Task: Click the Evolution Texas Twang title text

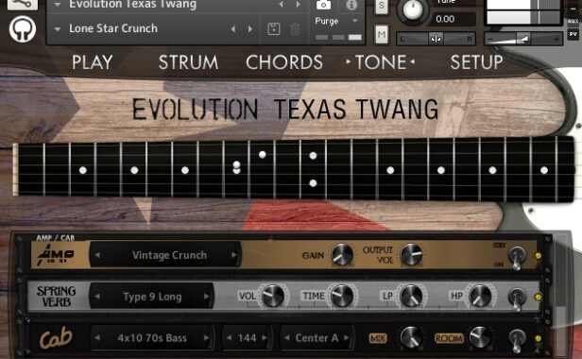Action: coord(285,110)
